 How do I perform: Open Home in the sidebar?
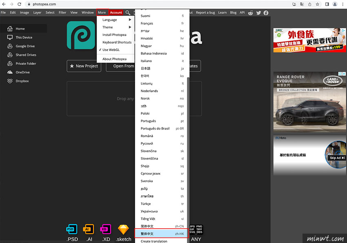[23, 29]
